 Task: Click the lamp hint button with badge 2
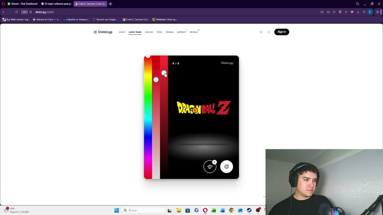(x=210, y=167)
